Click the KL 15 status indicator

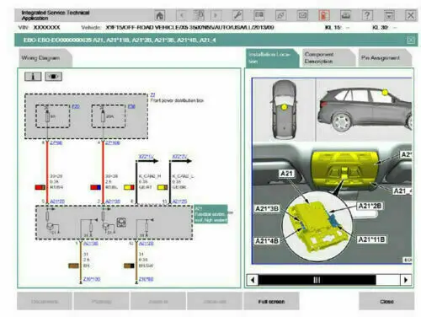pyautogui.click(x=338, y=28)
